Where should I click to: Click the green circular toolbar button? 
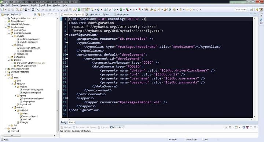79,10
